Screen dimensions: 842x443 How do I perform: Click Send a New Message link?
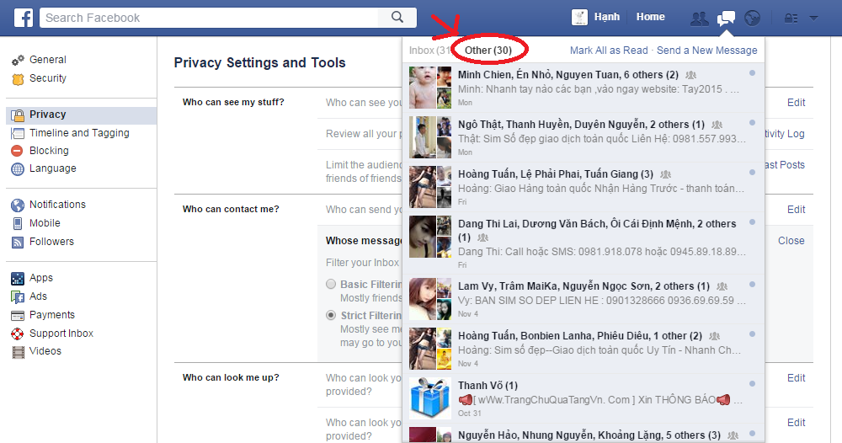pyautogui.click(x=706, y=50)
